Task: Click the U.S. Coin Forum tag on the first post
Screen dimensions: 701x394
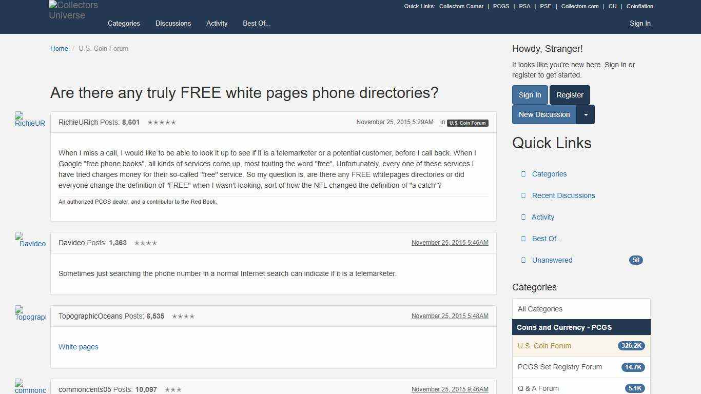Action: click(x=468, y=123)
